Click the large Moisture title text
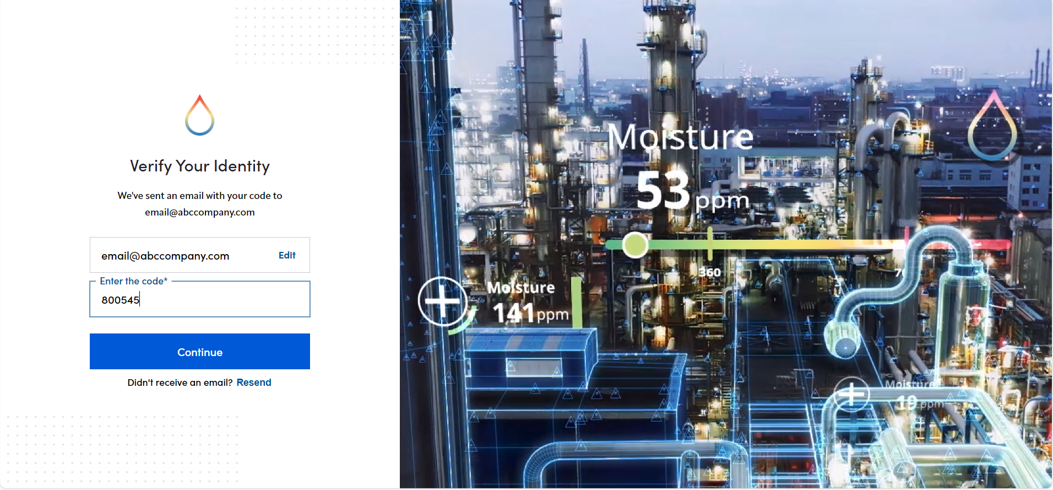This screenshot has width=1053, height=490. pyautogui.click(x=680, y=137)
